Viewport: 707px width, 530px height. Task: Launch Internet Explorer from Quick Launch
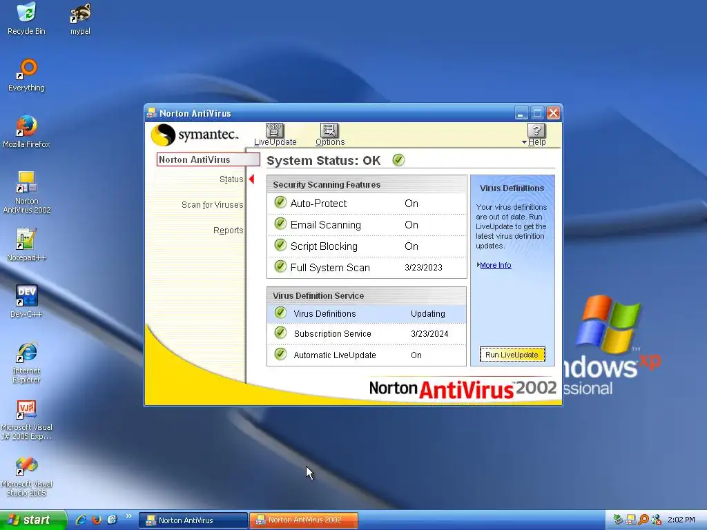click(x=81, y=520)
